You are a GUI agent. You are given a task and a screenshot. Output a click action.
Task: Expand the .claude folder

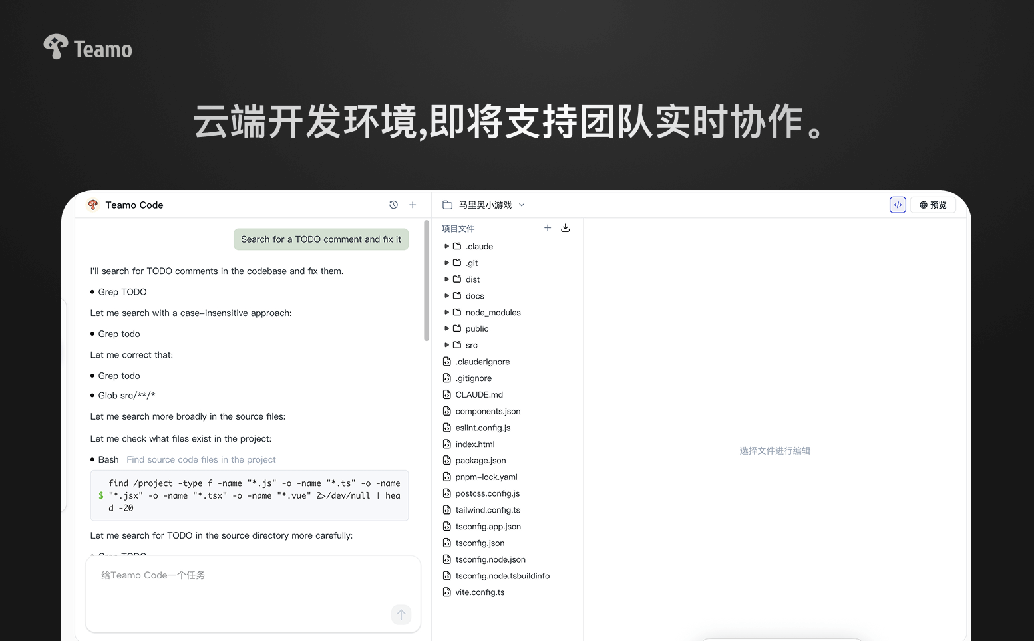tap(479, 247)
